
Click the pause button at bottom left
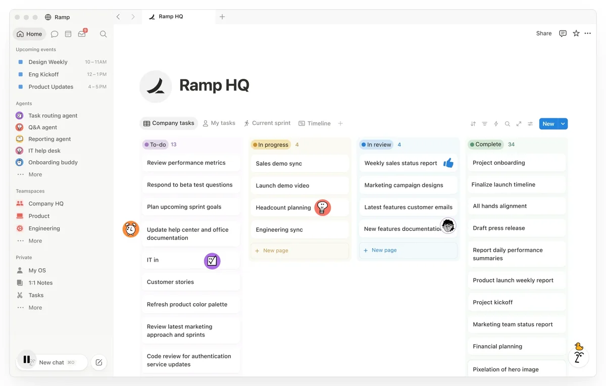pos(27,360)
